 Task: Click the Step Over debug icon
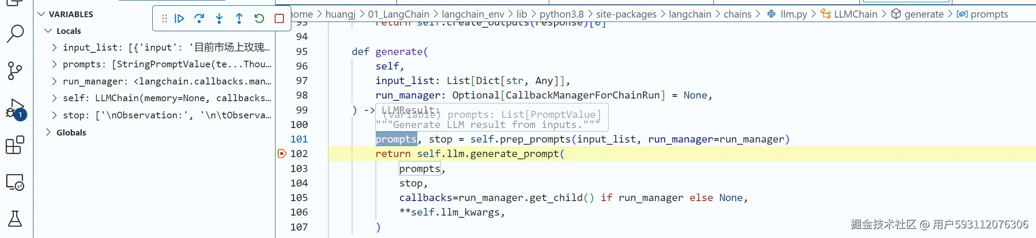199,18
